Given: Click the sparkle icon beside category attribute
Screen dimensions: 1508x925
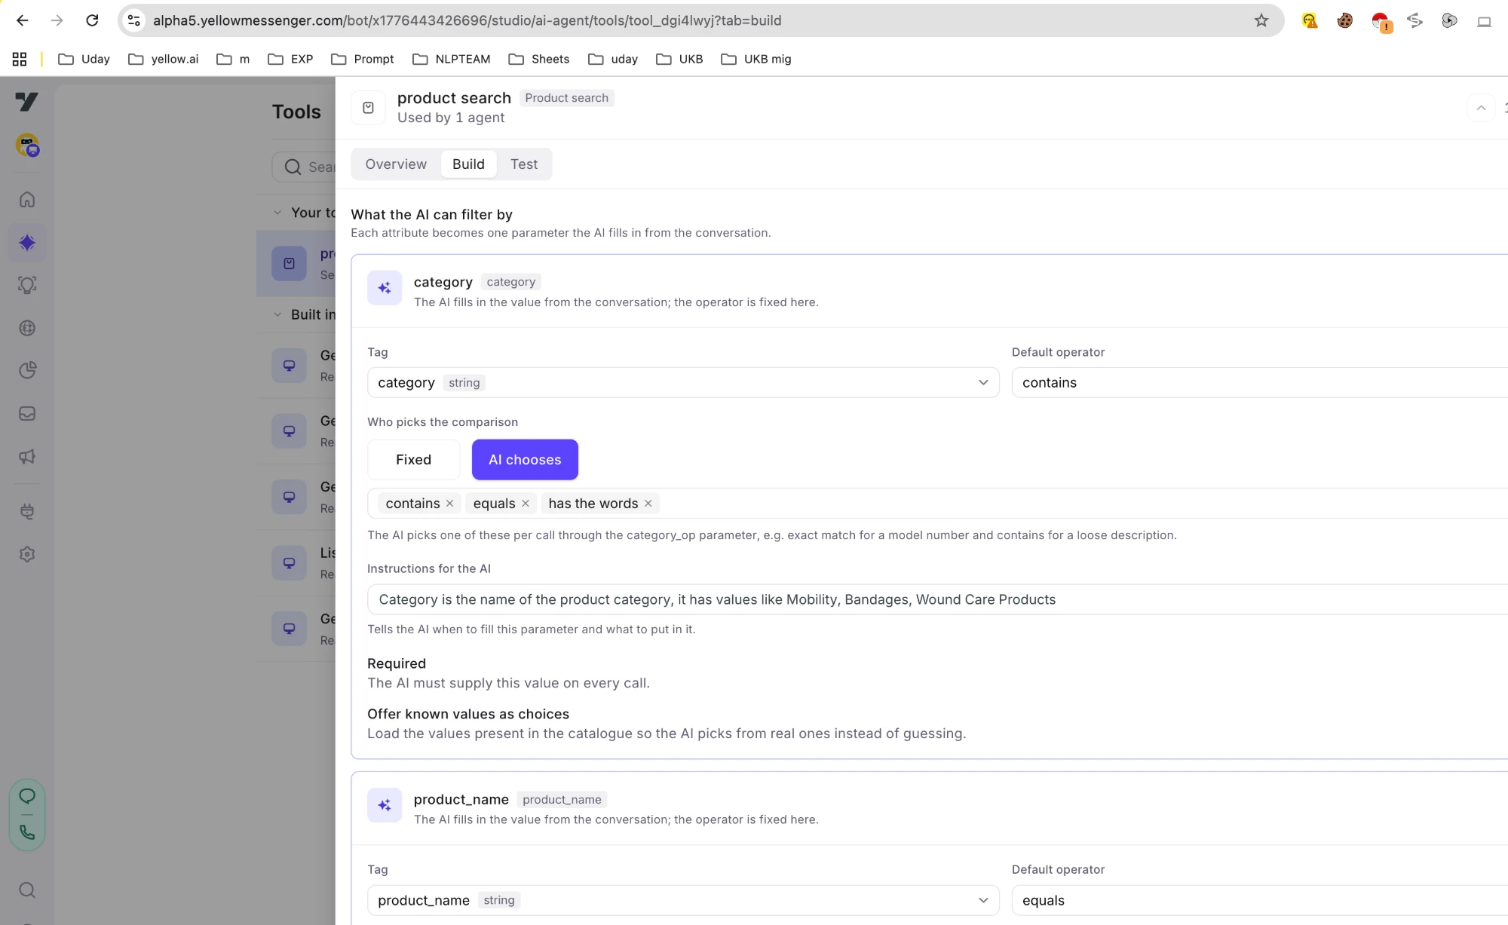Looking at the screenshot, I should coord(385,288).
